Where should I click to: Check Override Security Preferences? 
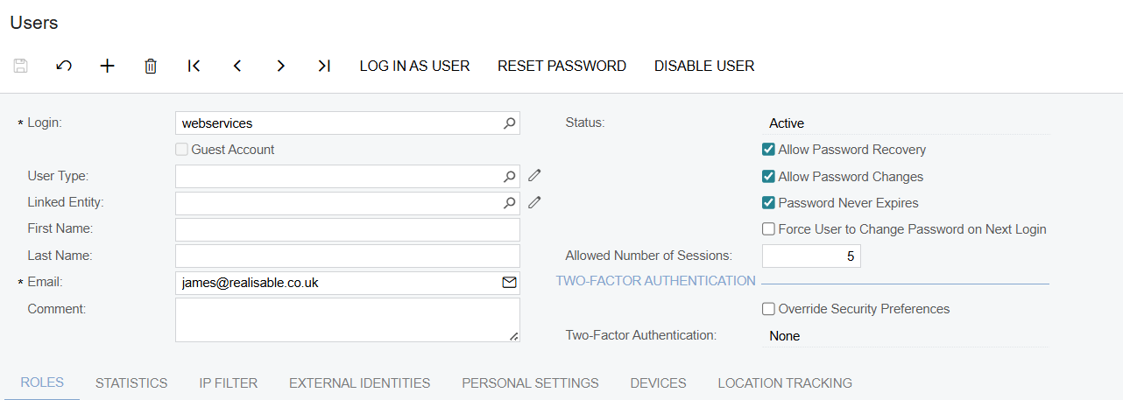[768, 309]
